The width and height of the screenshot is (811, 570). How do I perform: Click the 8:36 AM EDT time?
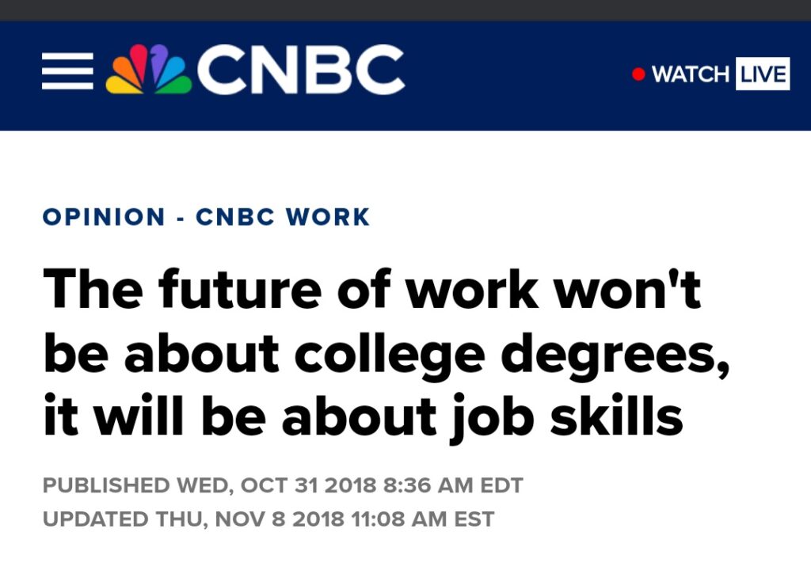pos(453,484)
